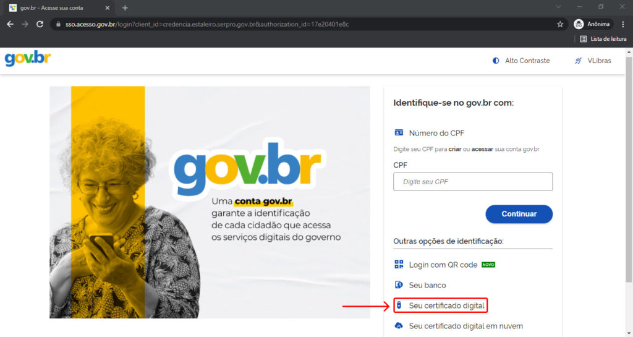Click Outras opções de identificação heading
The width and height of the screenshot is (633, 337).
(x=448, y=241)
